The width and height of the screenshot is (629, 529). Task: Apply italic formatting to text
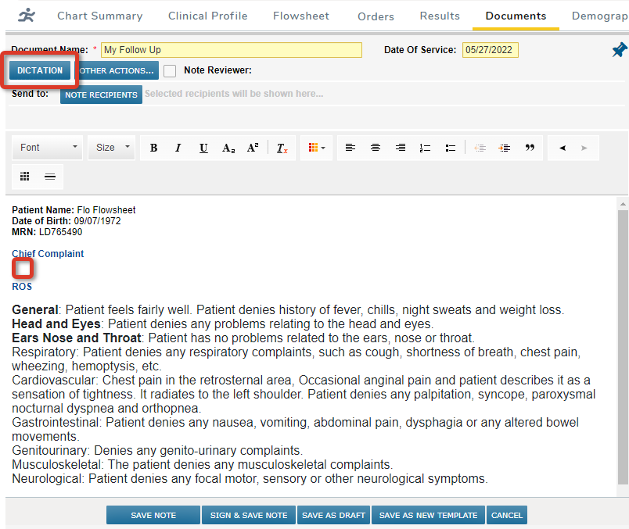[178, 147]
